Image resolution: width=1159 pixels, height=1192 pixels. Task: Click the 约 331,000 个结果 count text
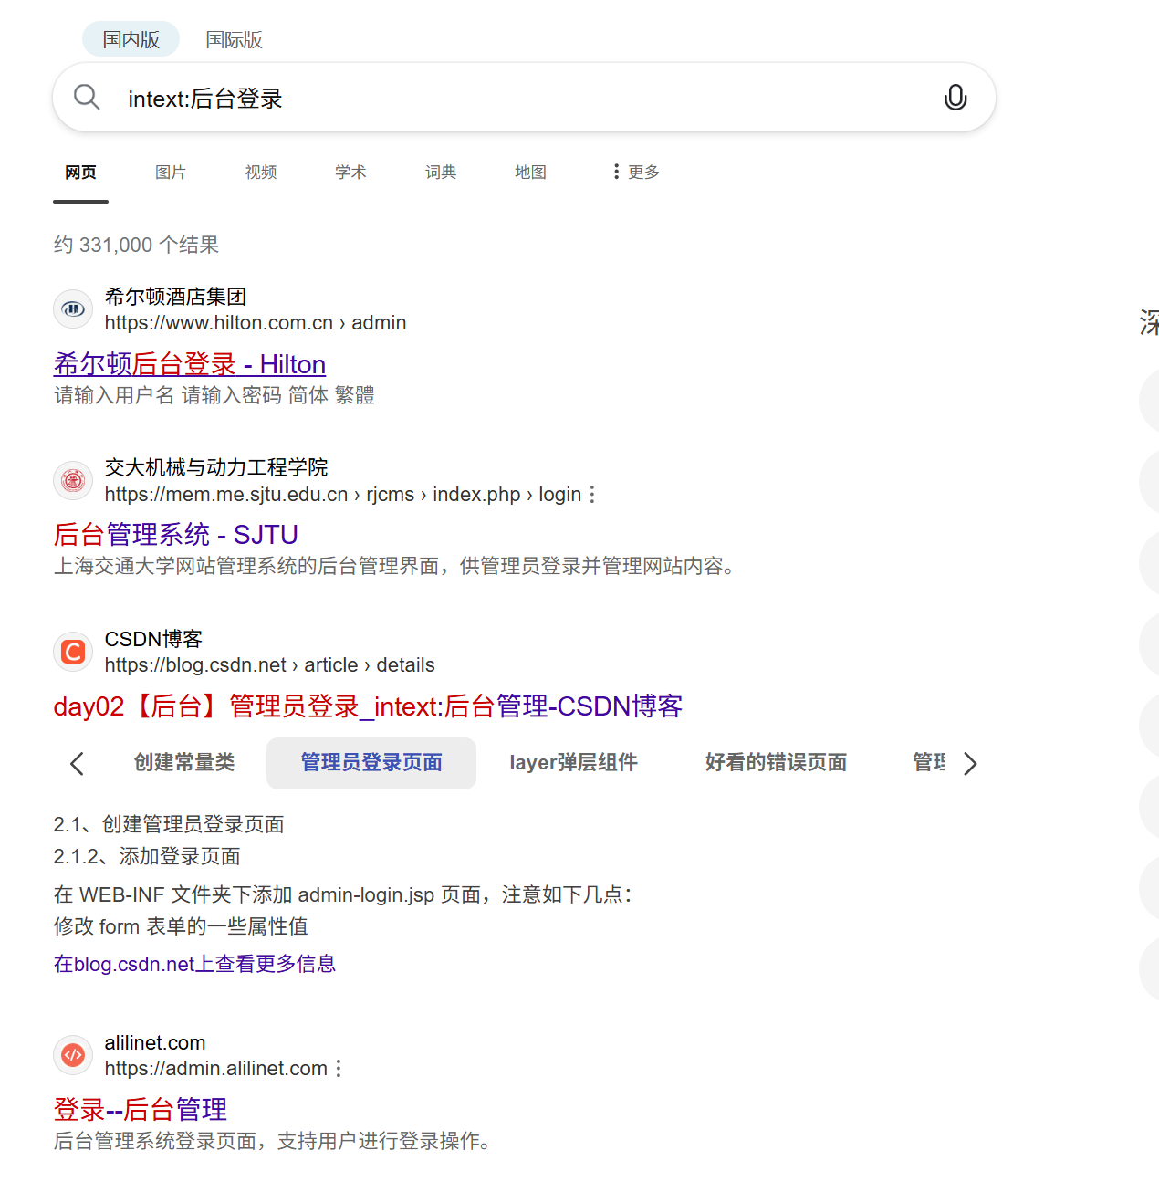(x=137, y=245)
